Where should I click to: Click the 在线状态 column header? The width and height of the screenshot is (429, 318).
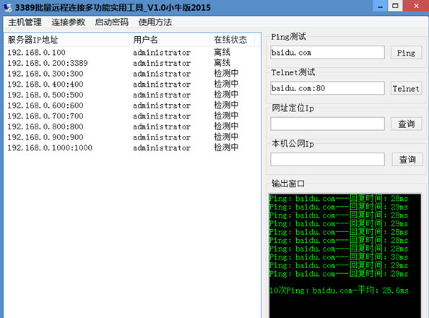pos(233,40)
